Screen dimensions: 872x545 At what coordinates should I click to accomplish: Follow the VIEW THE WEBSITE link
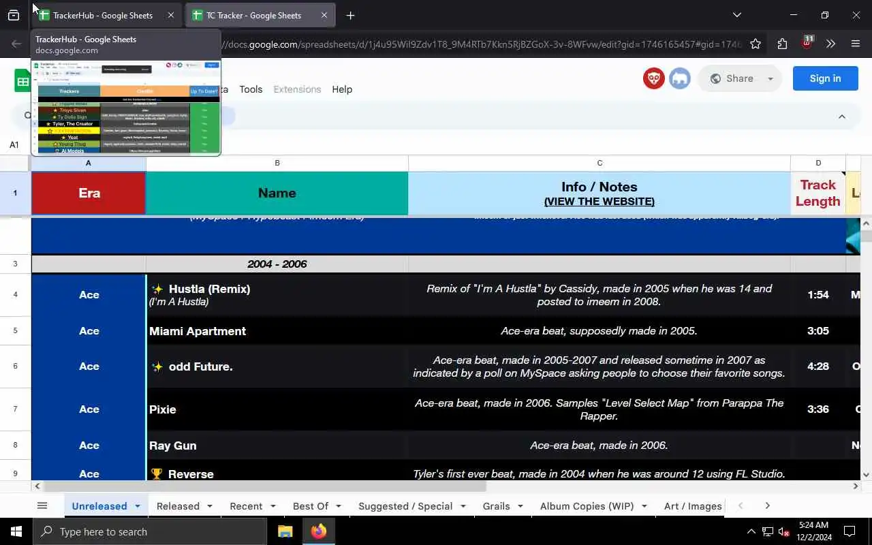coord(599,202)
